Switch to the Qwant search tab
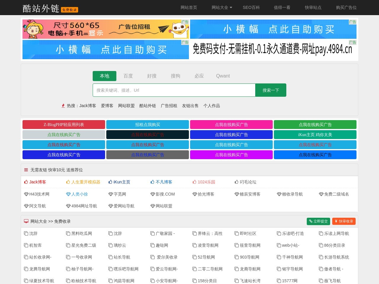The image size is (379, 284). [223, 76]
